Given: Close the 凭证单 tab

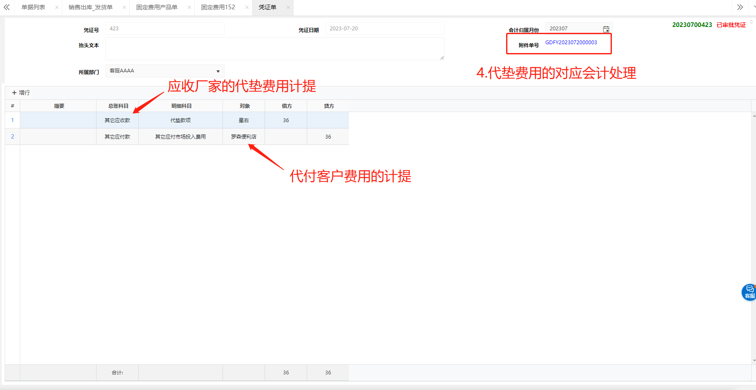Looking at the screenshot, I should pyautogui.click(x=288, y=8).
